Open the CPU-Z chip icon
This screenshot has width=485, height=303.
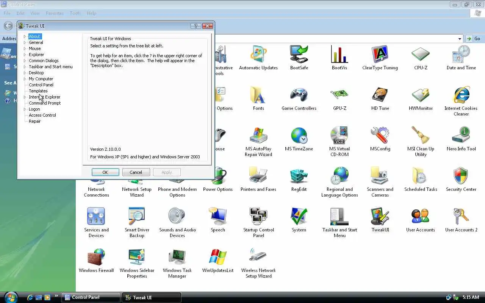(421, 54)
